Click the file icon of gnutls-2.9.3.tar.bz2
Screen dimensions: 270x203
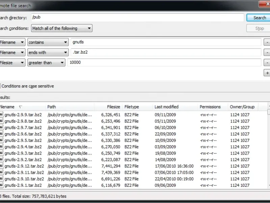(2, 153)
